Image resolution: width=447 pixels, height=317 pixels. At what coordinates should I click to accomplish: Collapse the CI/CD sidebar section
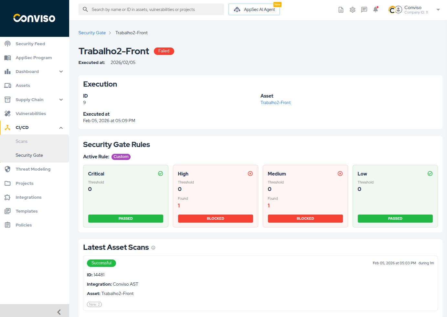tap(61, 128)
